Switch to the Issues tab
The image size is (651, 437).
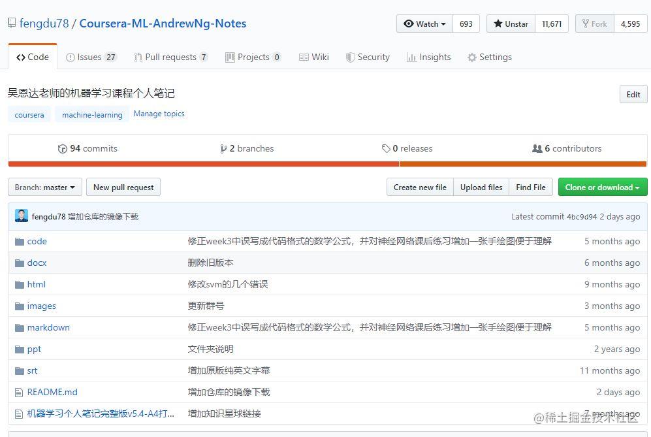point(89,57)
